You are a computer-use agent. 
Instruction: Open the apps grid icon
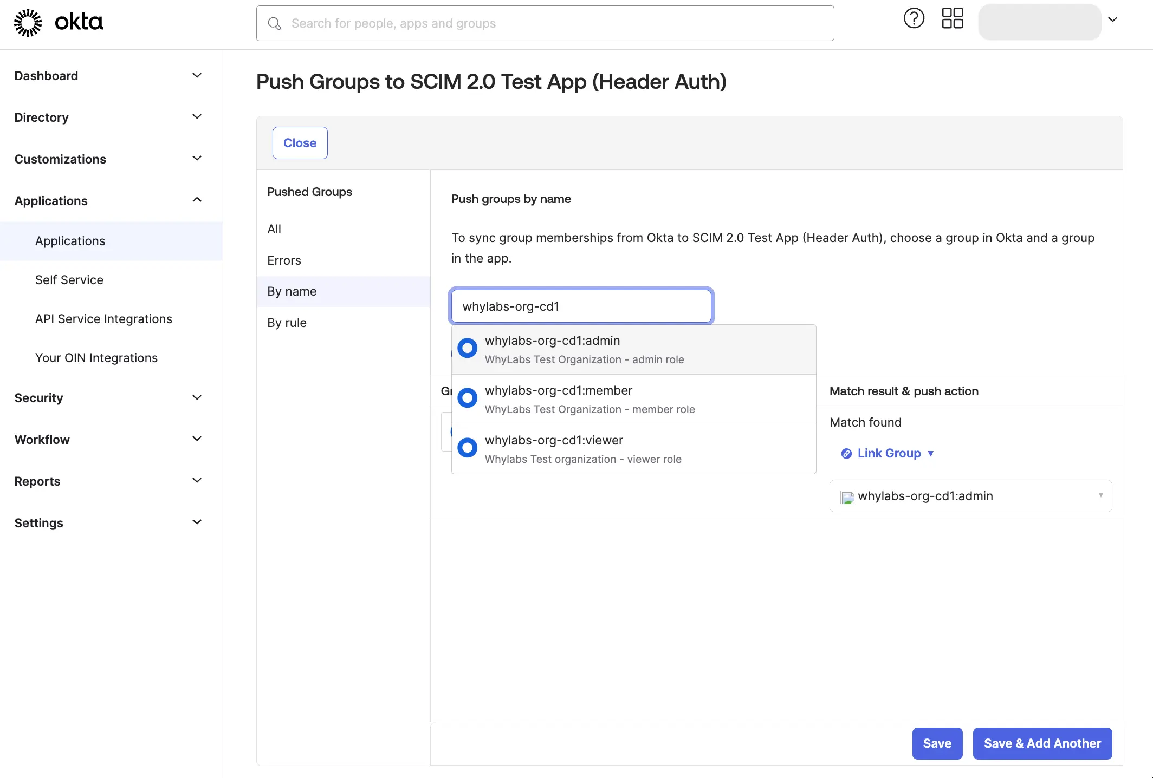(x=953, y=18)
